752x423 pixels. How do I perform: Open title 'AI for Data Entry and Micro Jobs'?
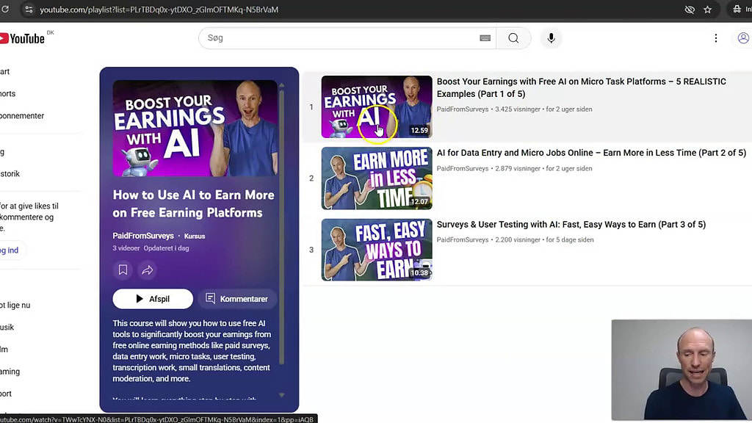(x=591, y=153)
